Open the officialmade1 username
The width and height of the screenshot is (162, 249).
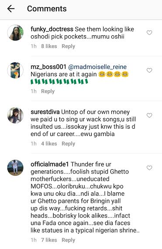pos(50,164)
